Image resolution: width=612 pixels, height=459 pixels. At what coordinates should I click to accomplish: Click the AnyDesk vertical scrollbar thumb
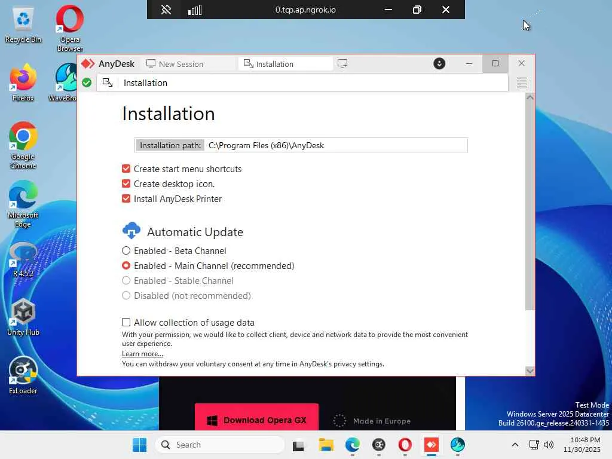point(530,206)
